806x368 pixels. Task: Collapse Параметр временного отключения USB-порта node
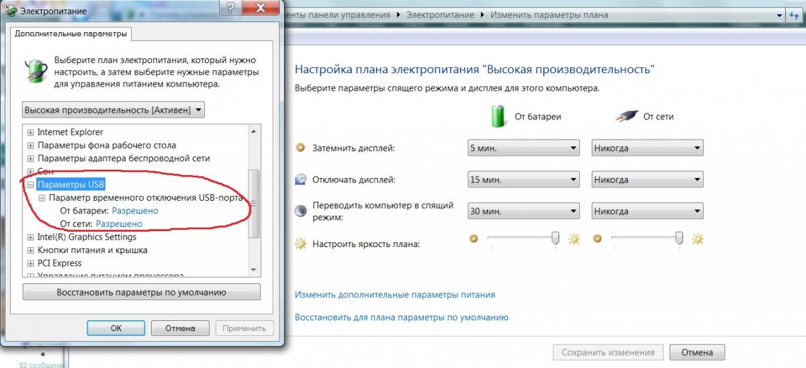tap(42, 198)
